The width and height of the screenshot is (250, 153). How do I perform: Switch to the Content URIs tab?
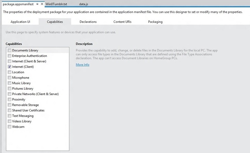click(x=122, y=22)
